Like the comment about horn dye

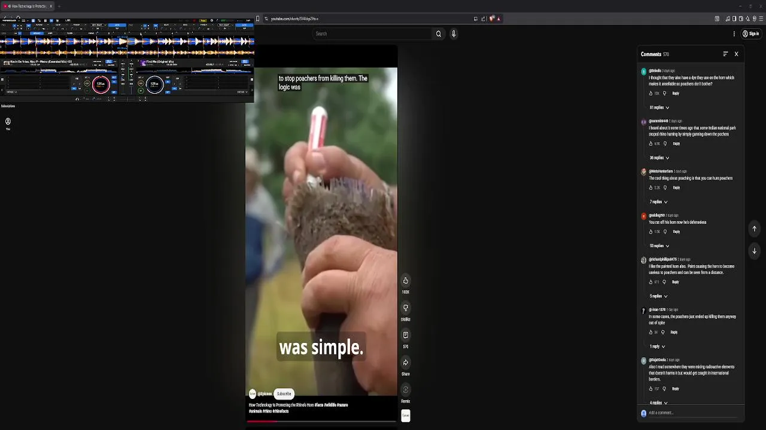tap(651, 94)
